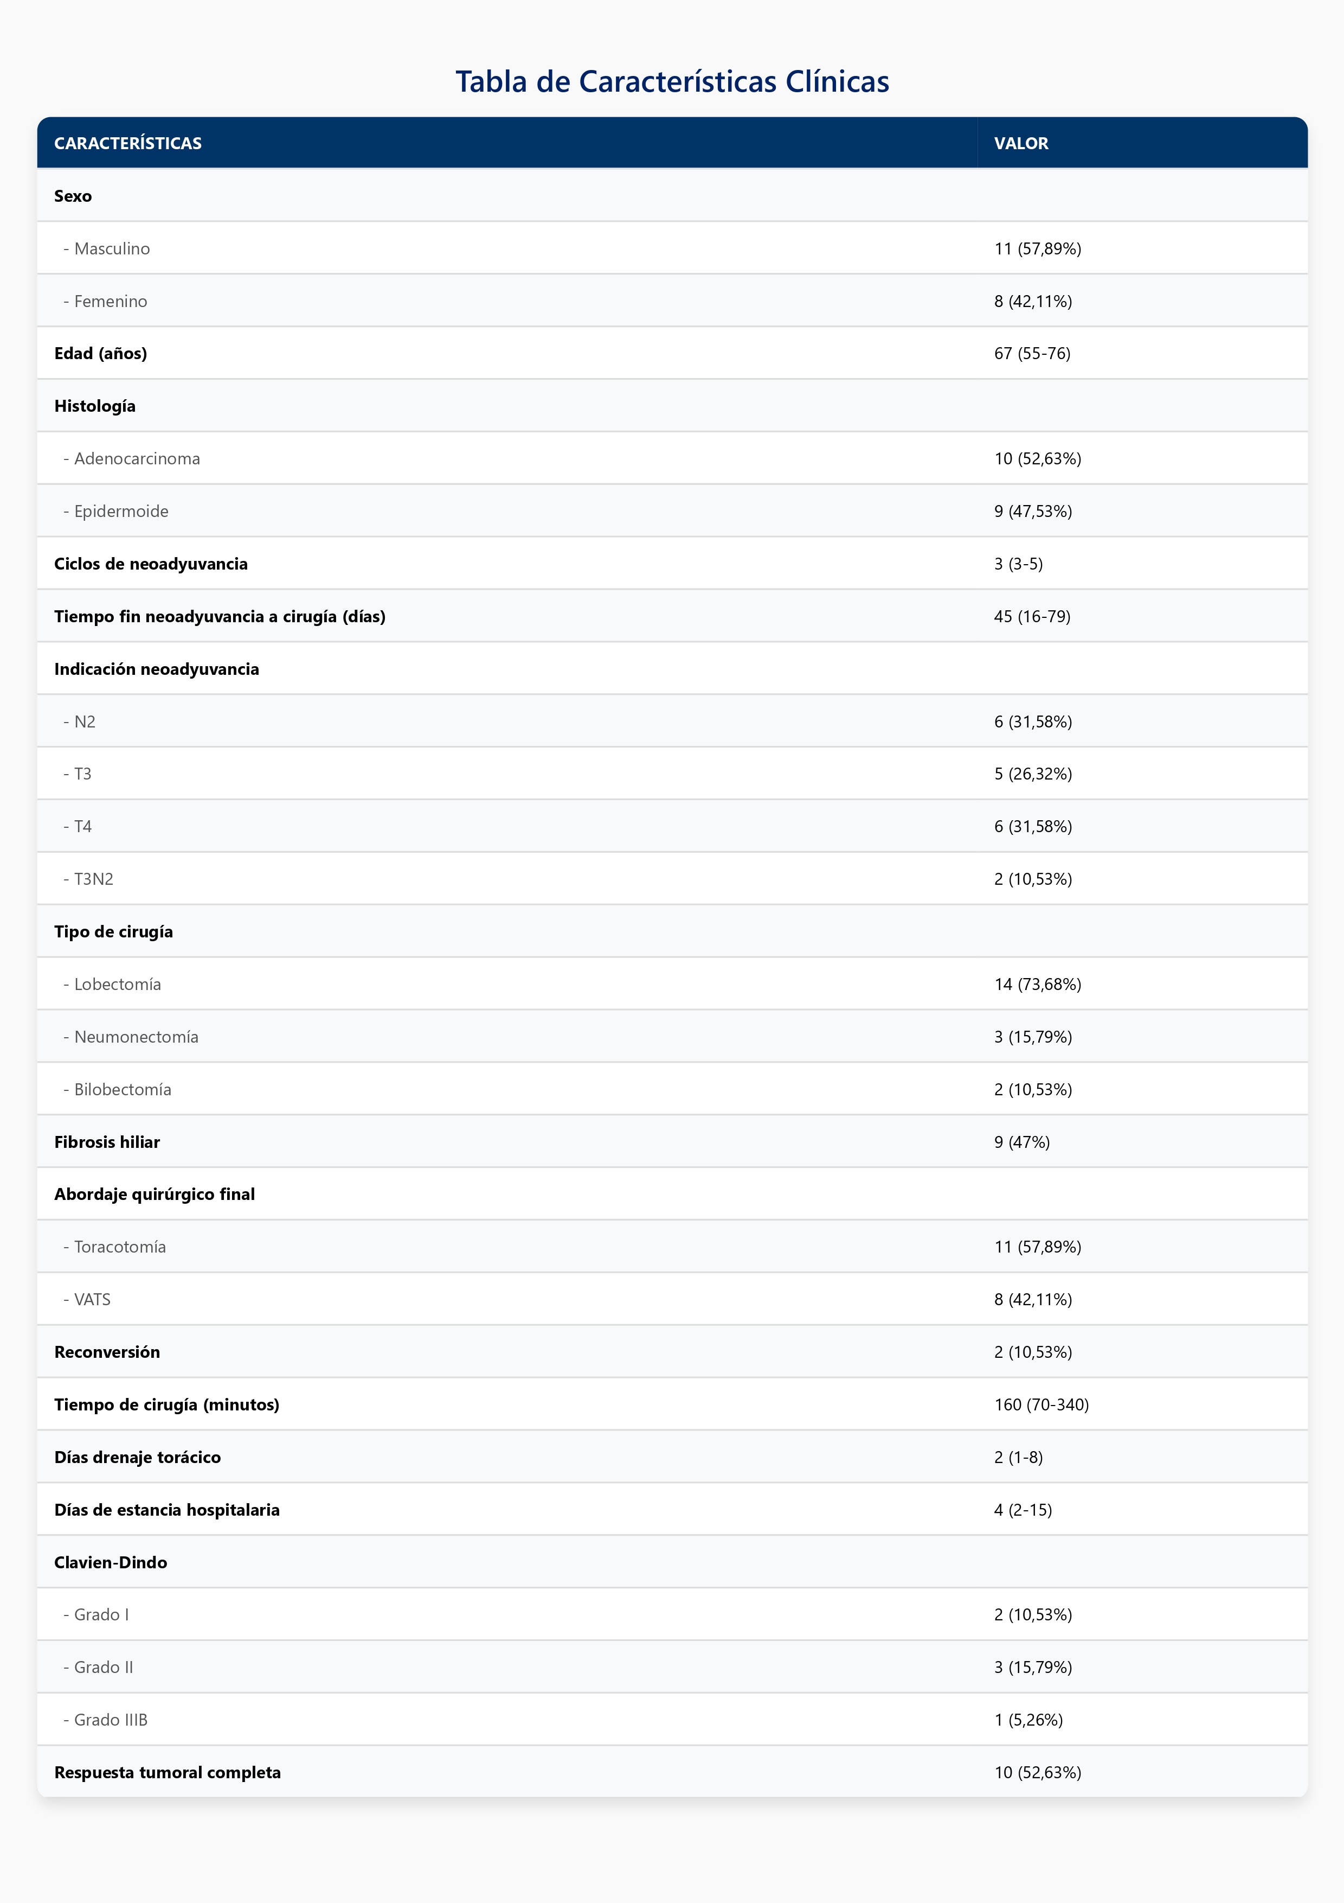Click the VALOR column header

click(x=1021, y=143)
